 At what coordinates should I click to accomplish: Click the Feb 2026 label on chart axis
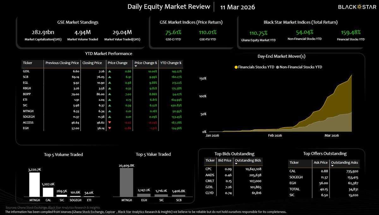pyautogui.click(x=275, y=135)
